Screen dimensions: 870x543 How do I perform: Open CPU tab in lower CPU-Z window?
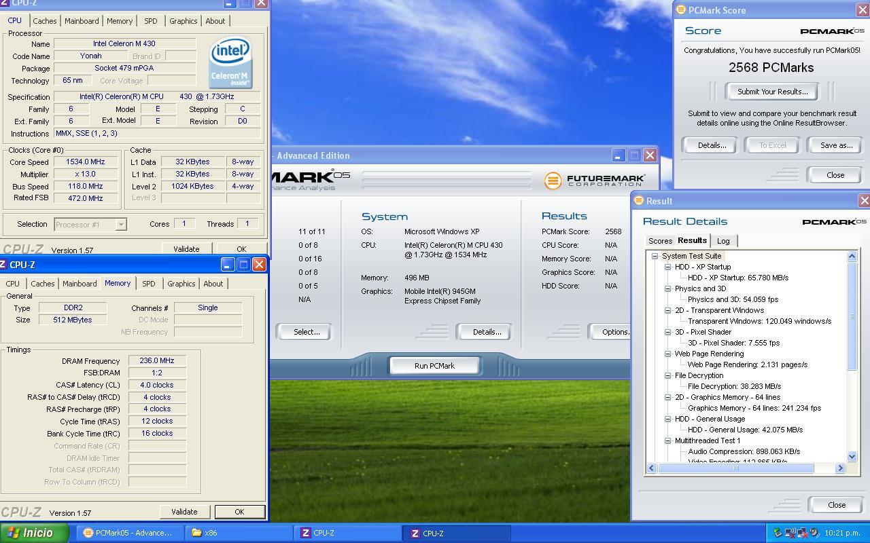[13, 284]
